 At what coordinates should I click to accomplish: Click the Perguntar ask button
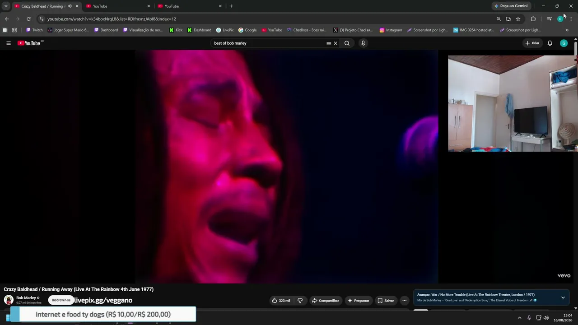tap(359, 301)
